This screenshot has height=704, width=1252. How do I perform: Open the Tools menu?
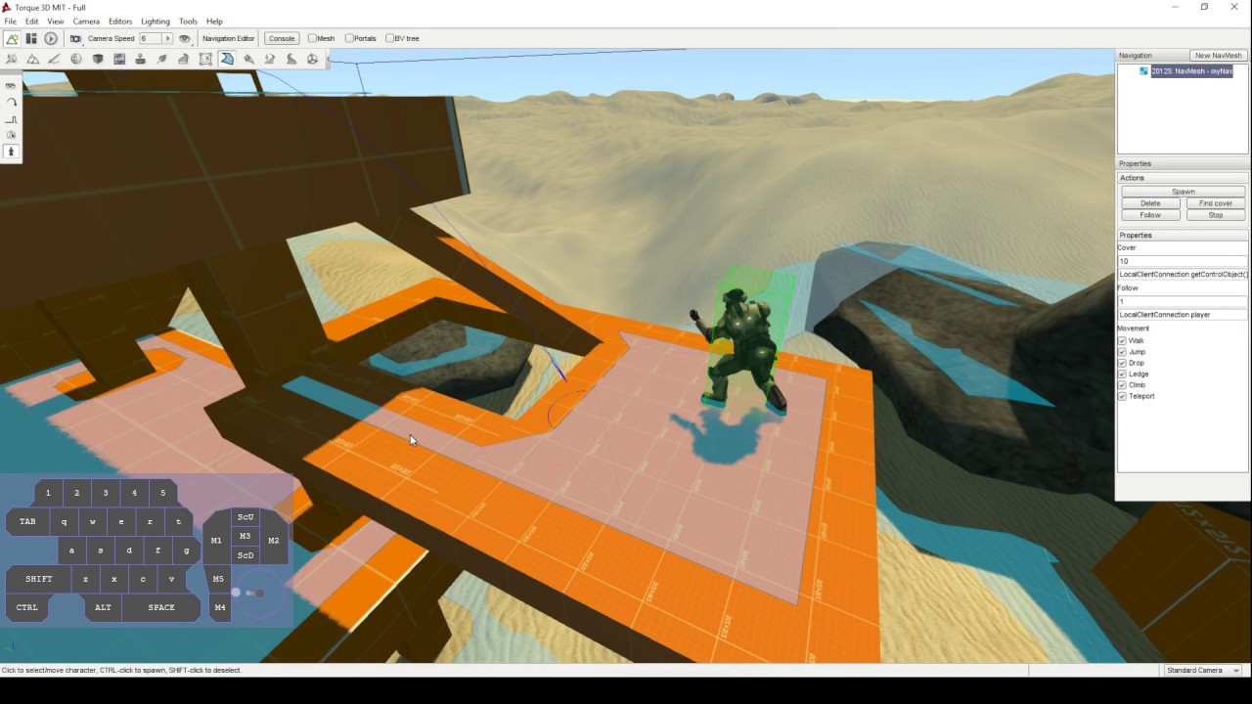(188, 21)
